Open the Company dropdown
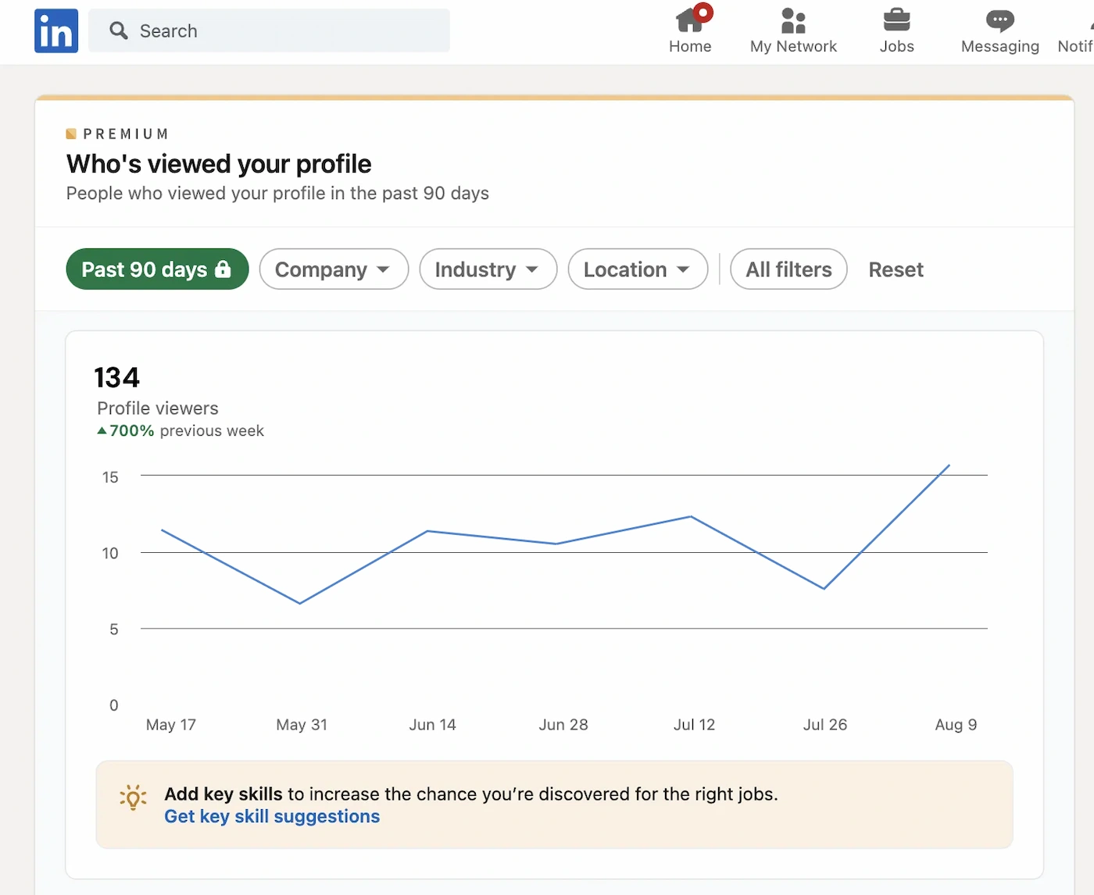 click(334, 269)
